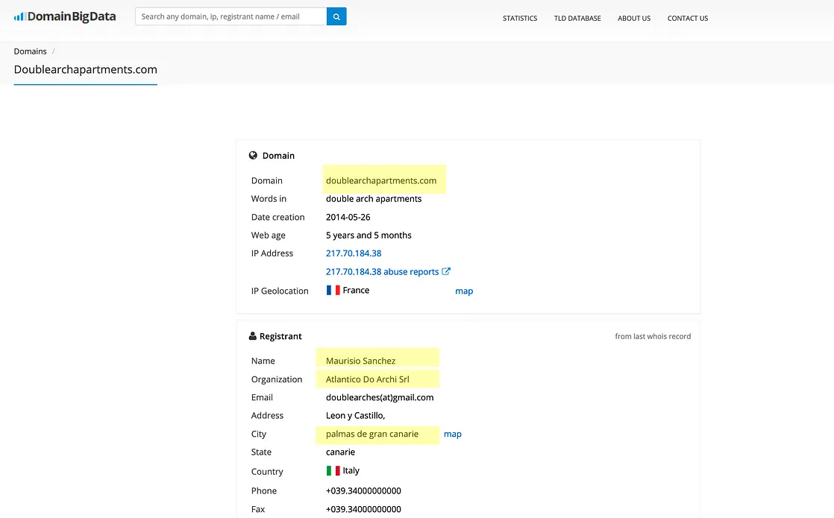The image size is (834, 518).
Task: Click the Italy flag icon
Action: [333, 470]
